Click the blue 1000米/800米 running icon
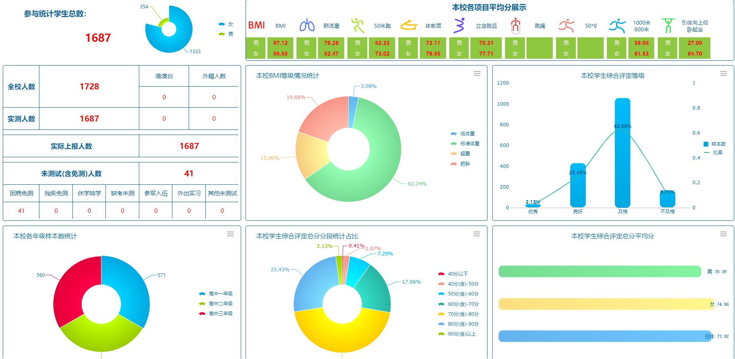The width and height of the screenshot is (735, 359). 617,25
